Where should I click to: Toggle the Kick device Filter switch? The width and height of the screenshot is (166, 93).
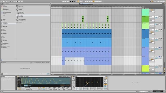[x=18, y=88]
